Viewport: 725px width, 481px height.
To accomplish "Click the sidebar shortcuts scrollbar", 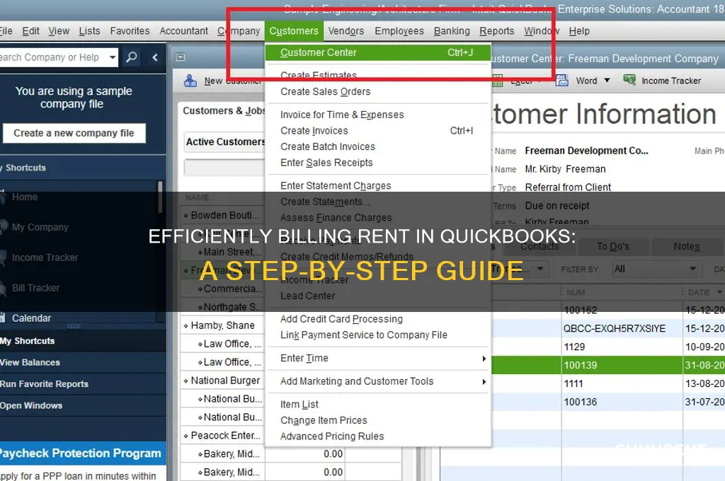I will [160, 197].
